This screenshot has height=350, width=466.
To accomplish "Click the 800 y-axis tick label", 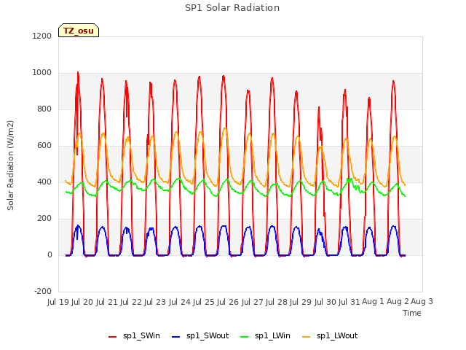I will point(44,109).
